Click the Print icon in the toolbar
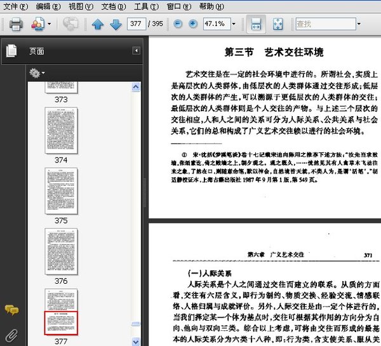The image size is (381, 346). 16,24
